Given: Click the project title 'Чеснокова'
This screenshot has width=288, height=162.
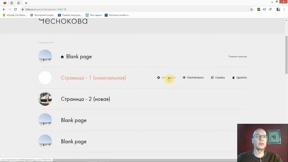Looking at the screenshot, I should [63, 21].
